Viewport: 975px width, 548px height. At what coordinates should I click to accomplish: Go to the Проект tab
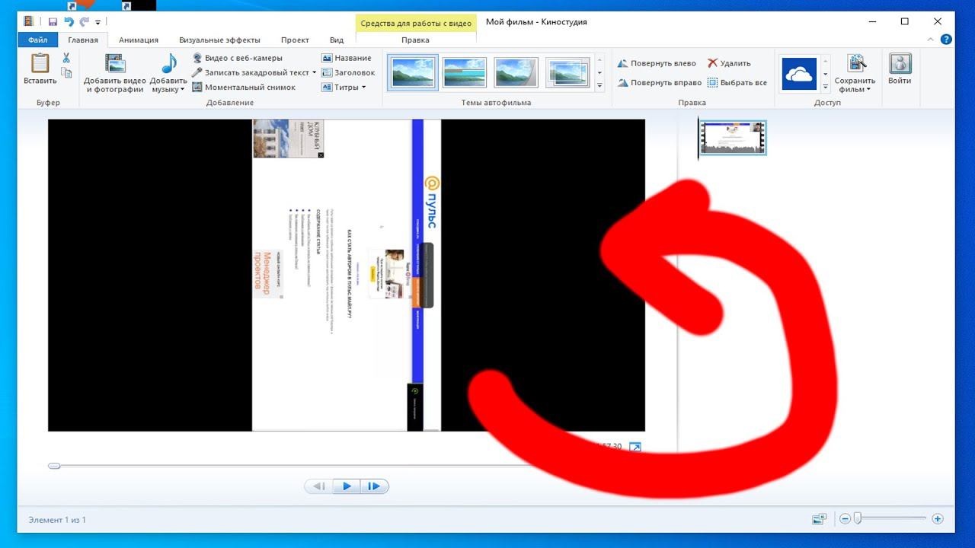tap(295, 40)
